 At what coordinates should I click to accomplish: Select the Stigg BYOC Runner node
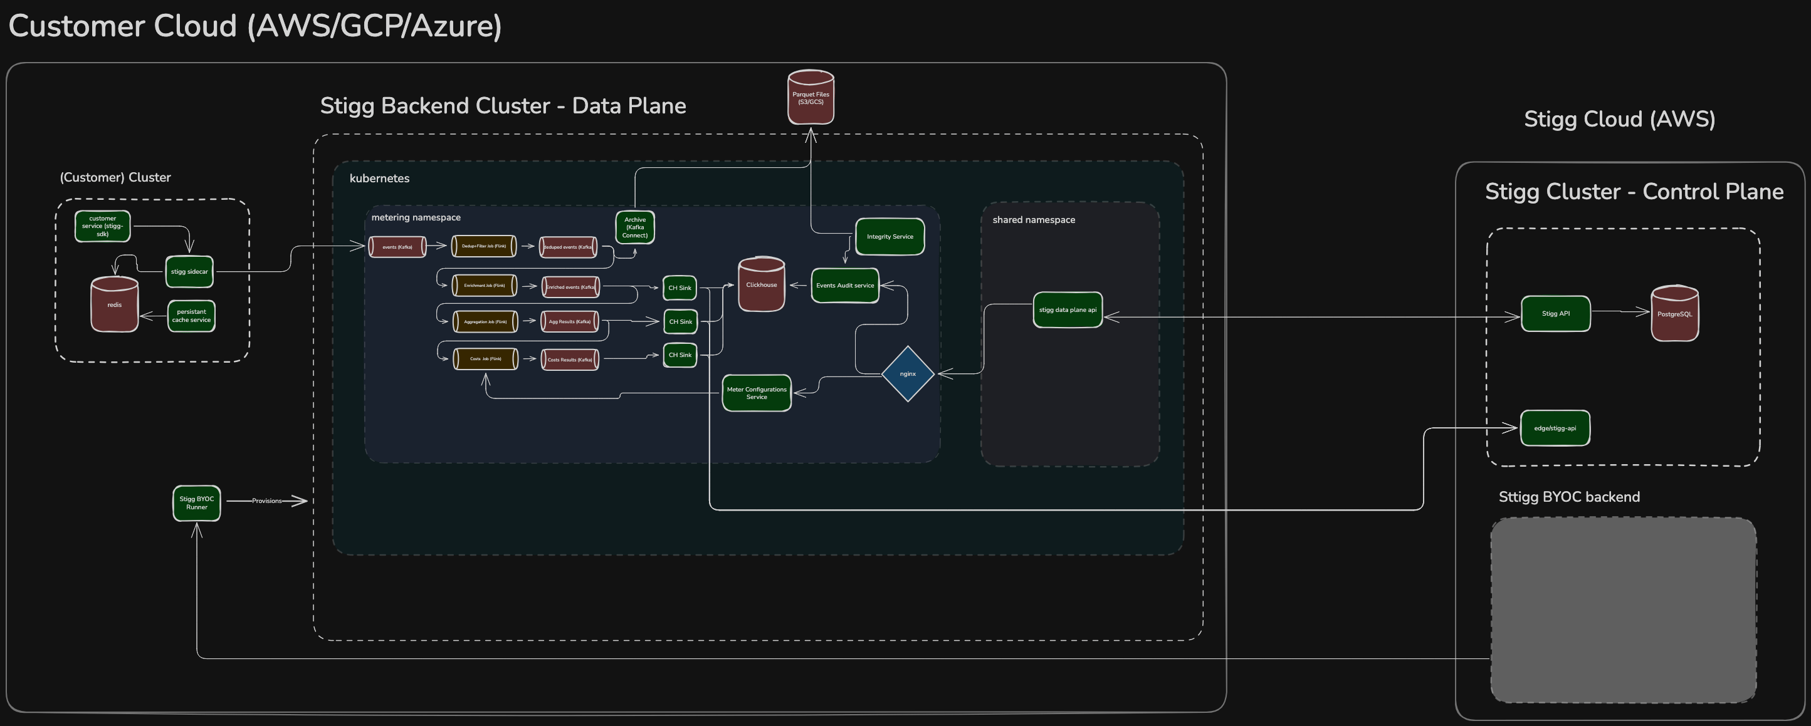(x=197, y=503)
